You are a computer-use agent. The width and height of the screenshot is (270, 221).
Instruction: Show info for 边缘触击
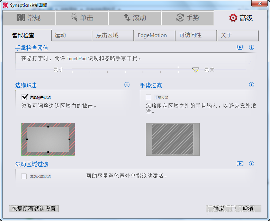pos(127,85)
